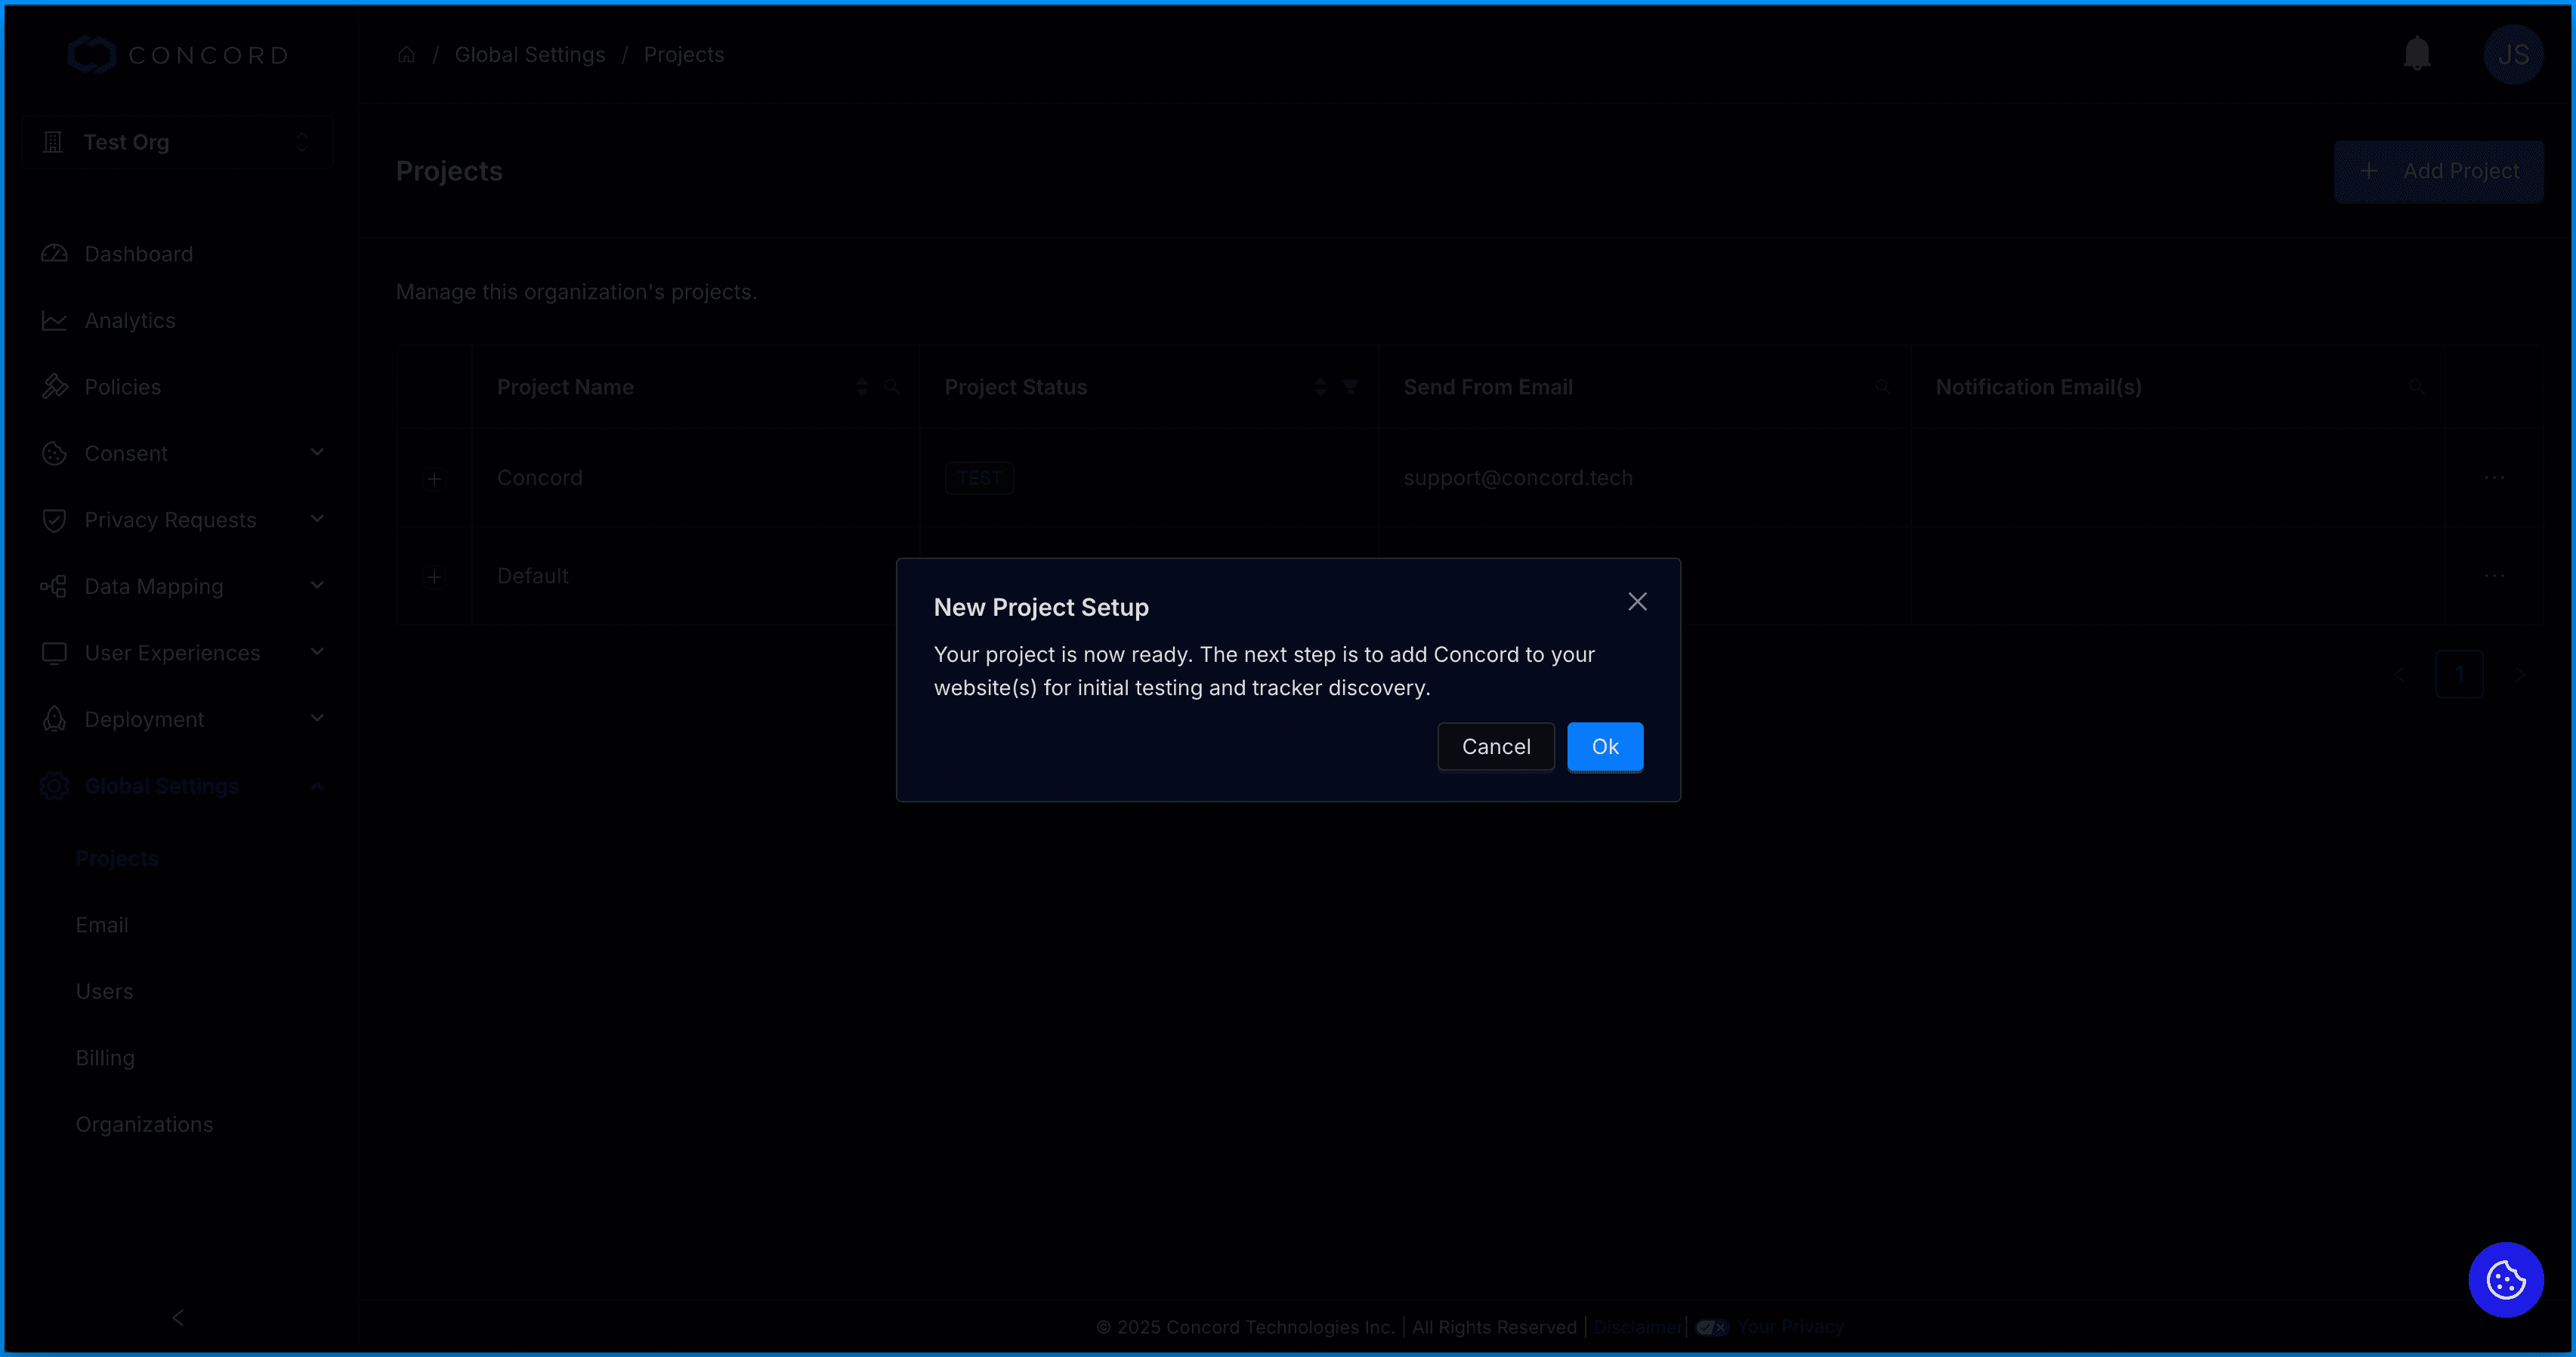Click the Project Name search icon

tap(891, 387)
